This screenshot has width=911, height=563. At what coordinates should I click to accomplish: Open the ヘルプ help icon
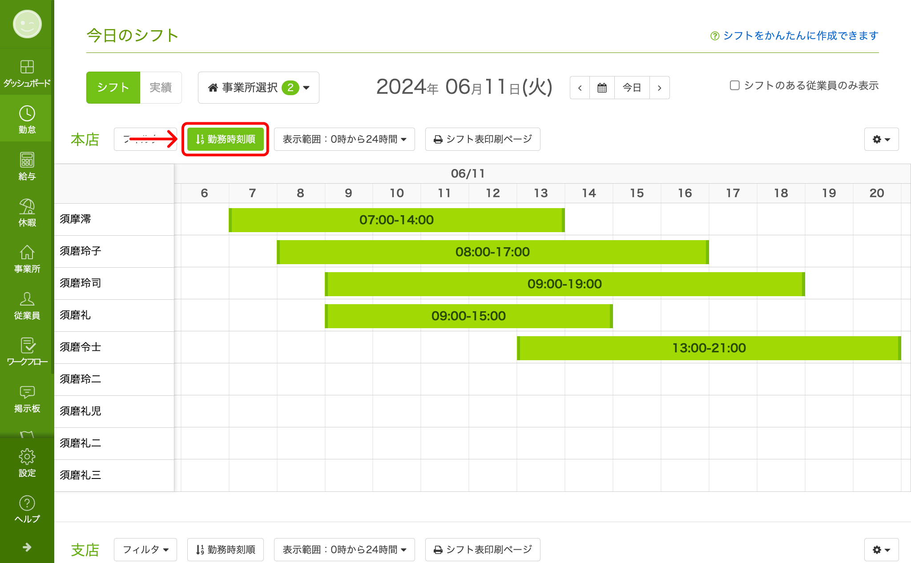coord(27,509)
